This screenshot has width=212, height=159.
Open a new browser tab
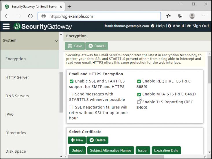[x=69, y=6]
